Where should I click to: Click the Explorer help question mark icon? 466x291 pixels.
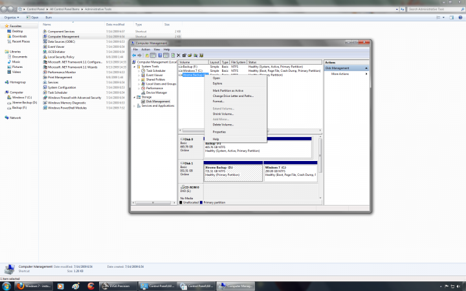(460, 17)
